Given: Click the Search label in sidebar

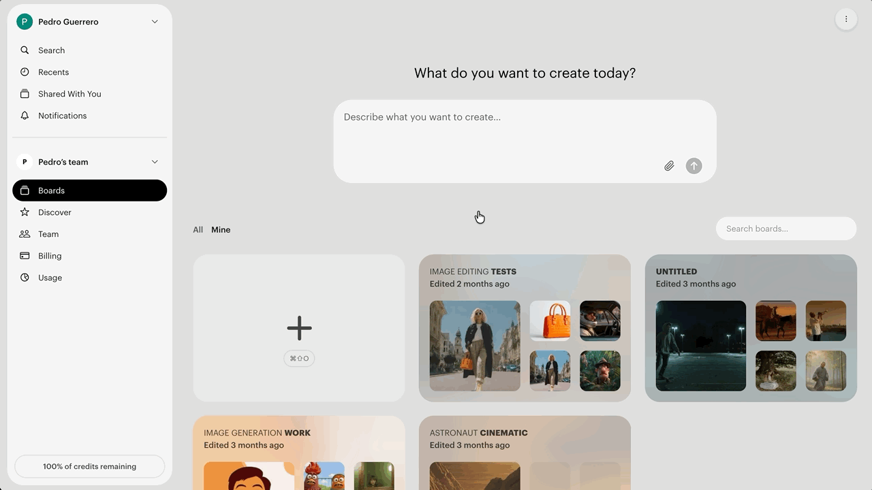Looking at the screenshot, I should 52,50.
